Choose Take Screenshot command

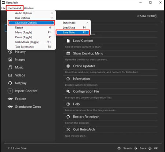click(32, 47)
